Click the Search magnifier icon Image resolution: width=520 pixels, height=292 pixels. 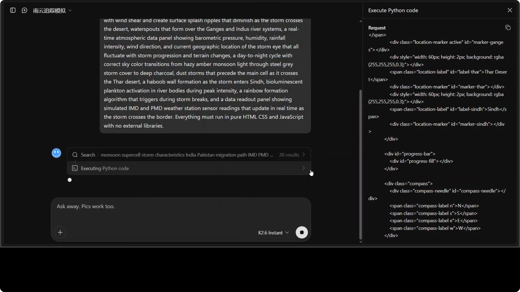[75, 155]
